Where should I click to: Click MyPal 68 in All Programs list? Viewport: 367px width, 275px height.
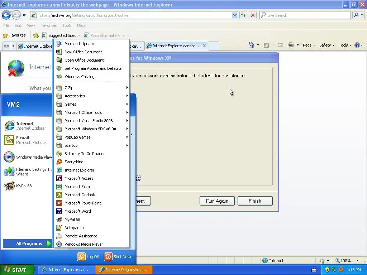click(92, 219)
